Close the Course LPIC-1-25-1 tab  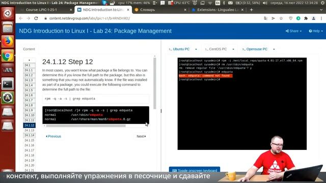click(71, 10)
